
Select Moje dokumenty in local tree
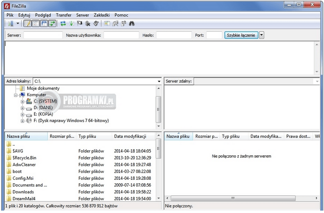(x=43, y=88)
